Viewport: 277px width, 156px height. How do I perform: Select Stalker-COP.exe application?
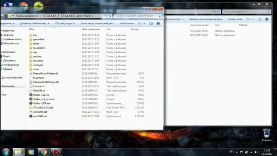pos(42,103)
